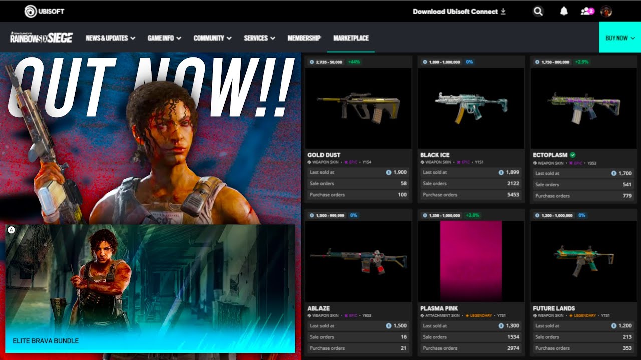Click Ablaze Sale orders 16 row
The height and width of the screenshot is (360, 641).
[359, 337]
